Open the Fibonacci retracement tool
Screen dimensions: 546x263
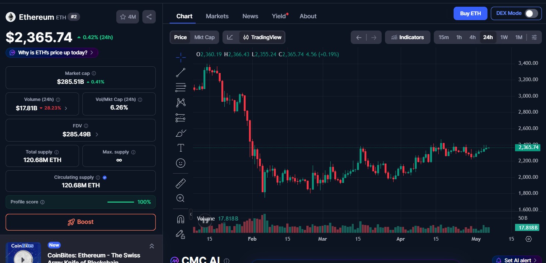click(181, 88)
